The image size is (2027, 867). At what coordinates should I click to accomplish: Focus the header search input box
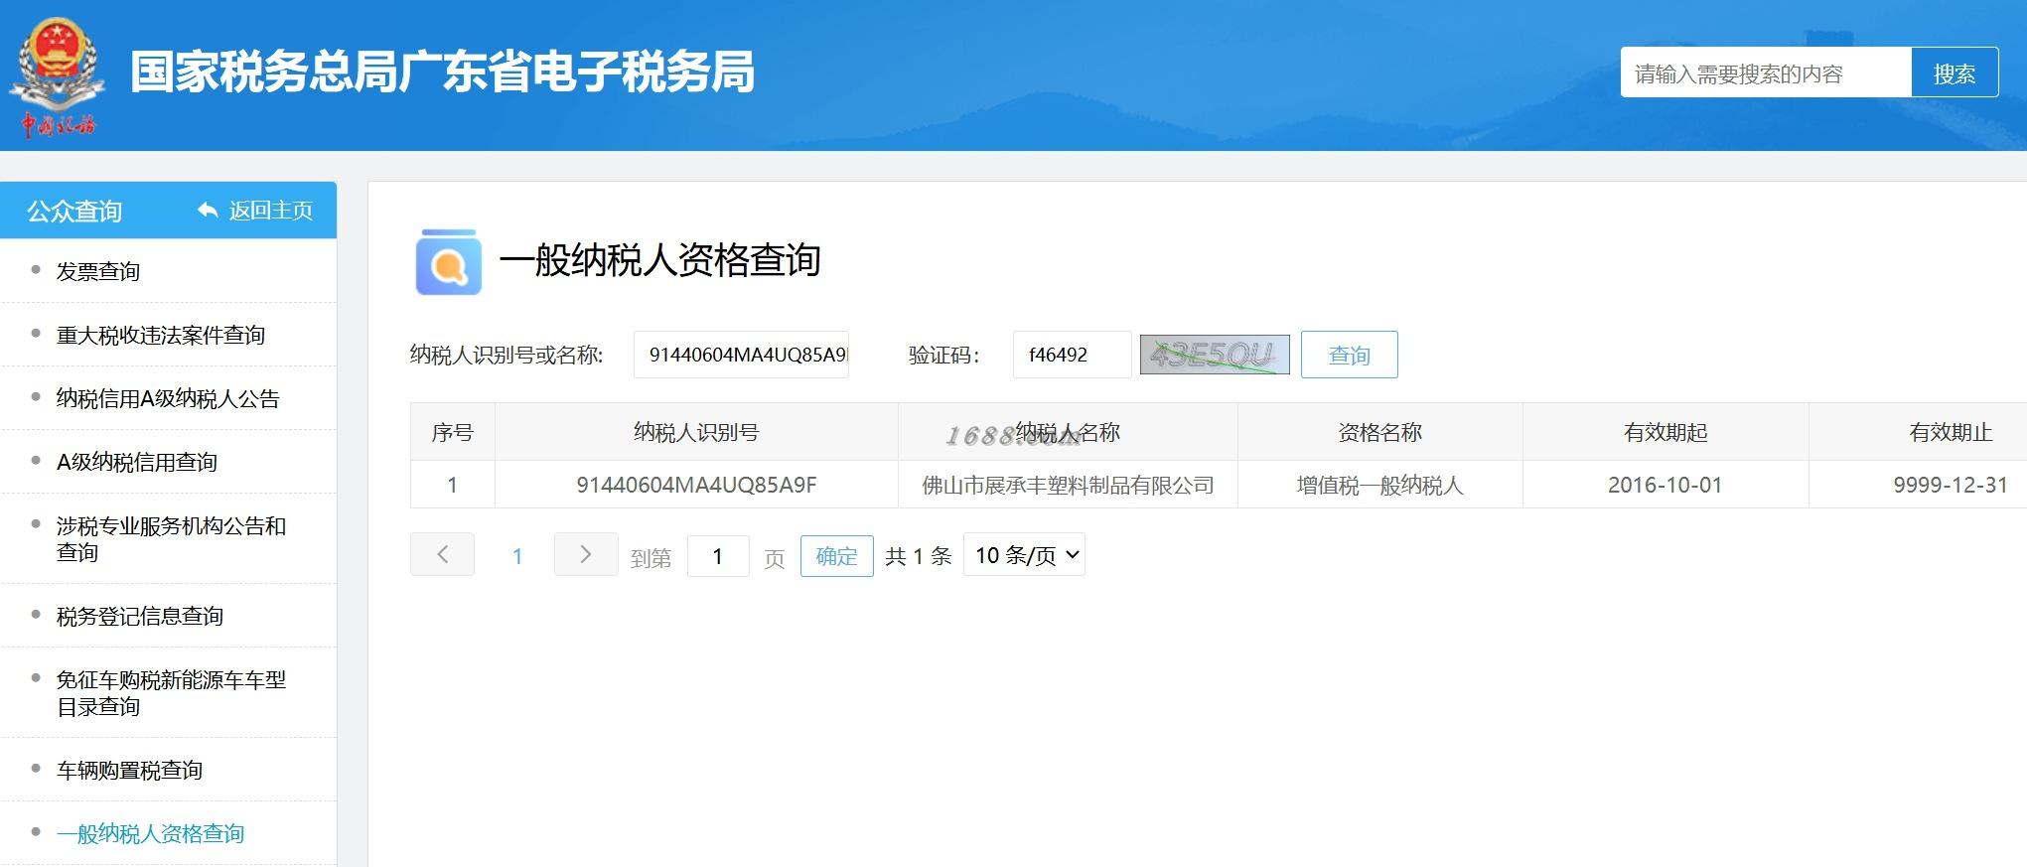(x=1766, y=72)
